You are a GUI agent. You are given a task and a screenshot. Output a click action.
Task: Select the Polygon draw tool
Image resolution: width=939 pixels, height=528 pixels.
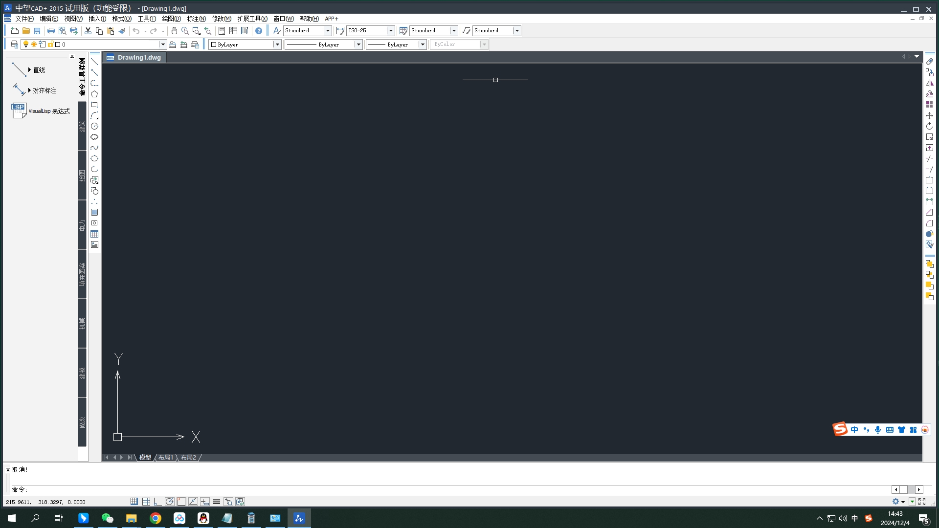pyautogui.click(x=94, y=94)
